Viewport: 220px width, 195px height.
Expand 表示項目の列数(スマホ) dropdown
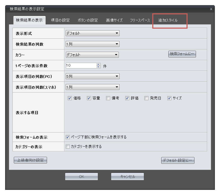pyautogui.click(x=92, y=87)
